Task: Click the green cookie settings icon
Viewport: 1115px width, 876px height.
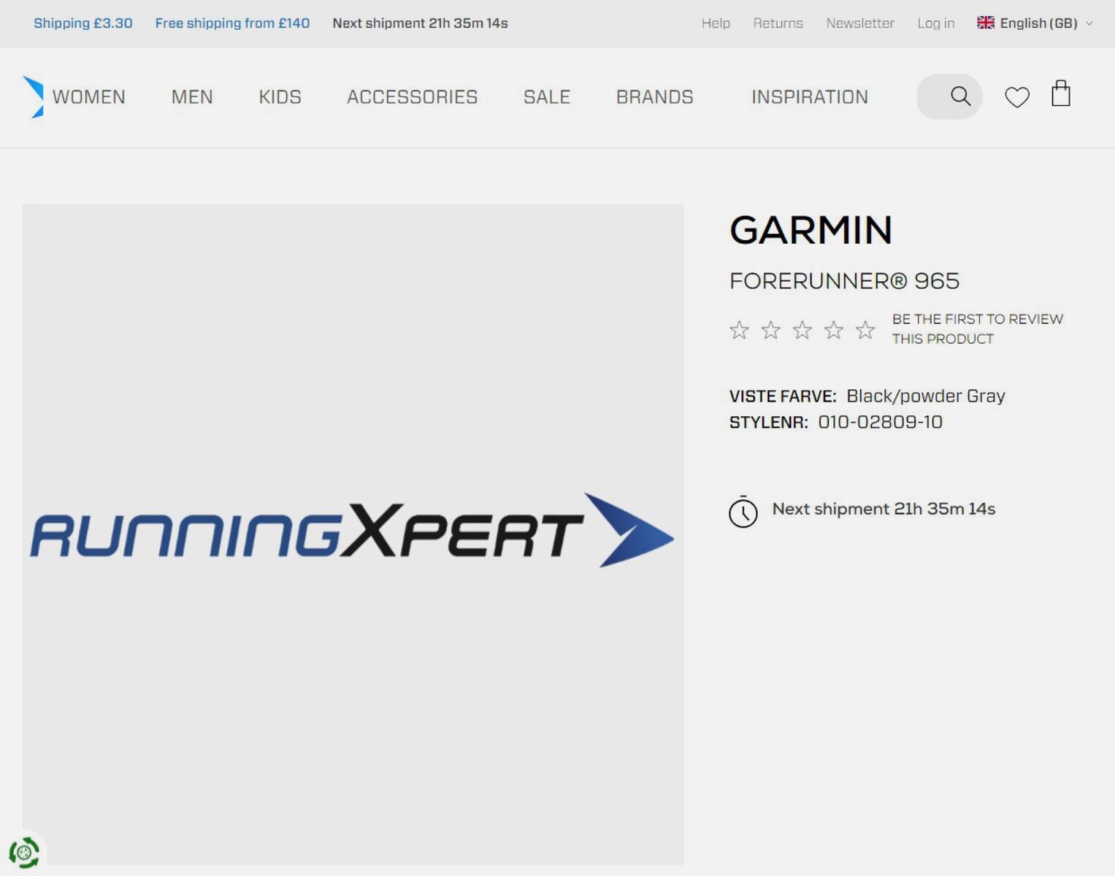Action: (24, 852)
